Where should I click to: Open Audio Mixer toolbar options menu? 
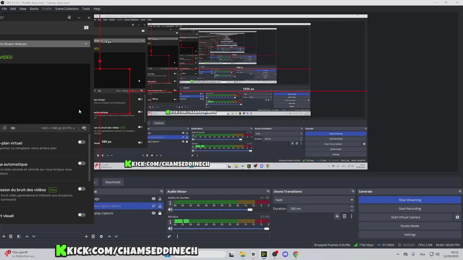tap(177, 237)
